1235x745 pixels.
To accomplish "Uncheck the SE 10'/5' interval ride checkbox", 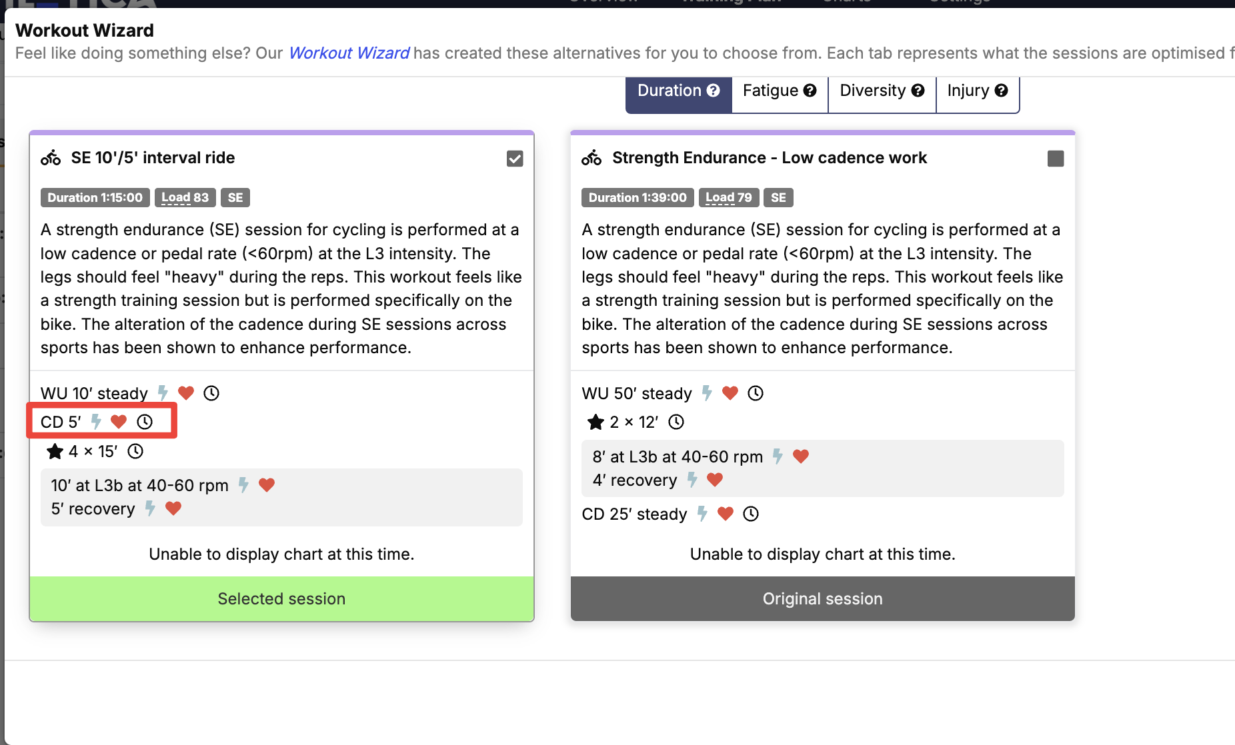I will tap(515, 159).
